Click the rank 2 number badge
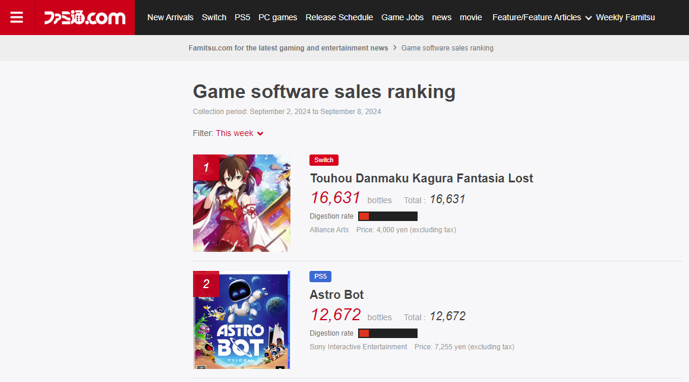The height and width of the screenshot is (382, 689). pos(206,284)
